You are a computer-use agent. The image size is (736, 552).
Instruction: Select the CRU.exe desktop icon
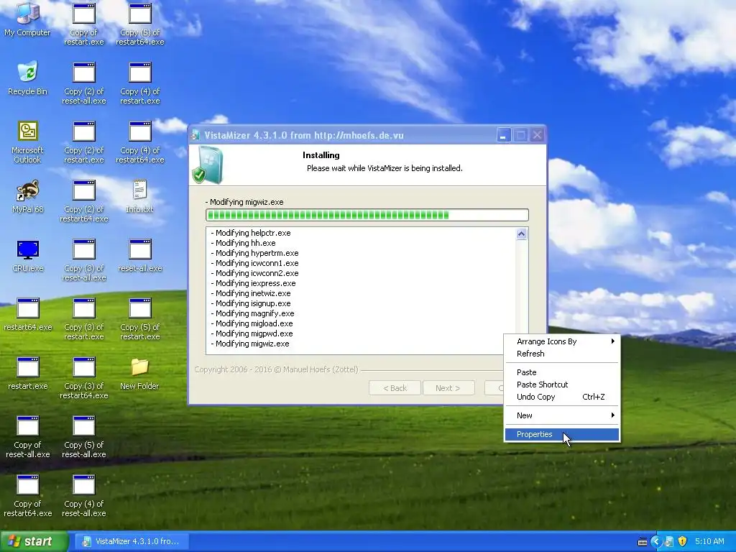point(28,255)
